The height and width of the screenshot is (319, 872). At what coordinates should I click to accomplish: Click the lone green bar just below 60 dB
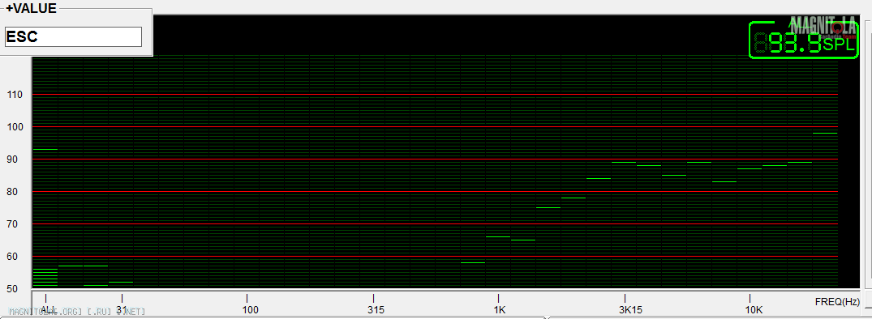click(x=473, y=262)
